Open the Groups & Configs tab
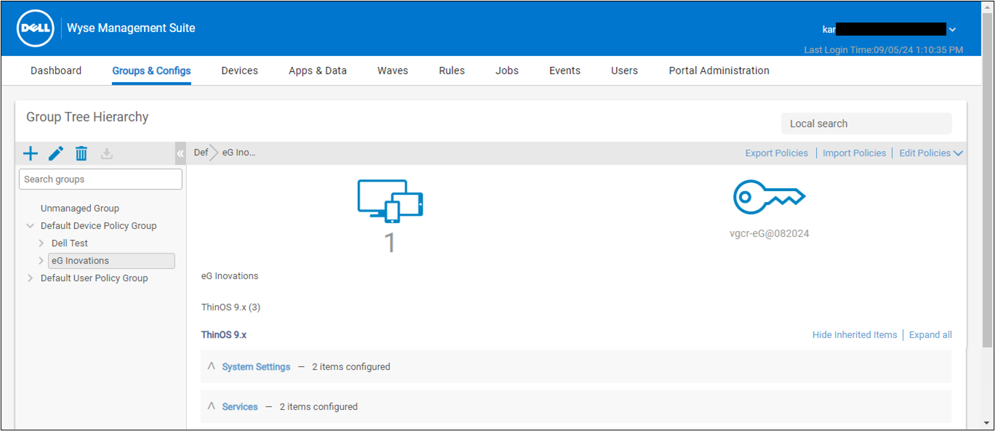 pyautogui.click(x=151, y=71)
